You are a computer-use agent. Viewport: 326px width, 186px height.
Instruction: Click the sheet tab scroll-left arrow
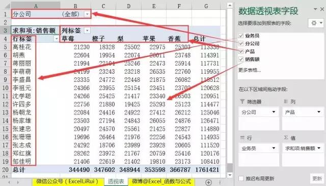tap(9, 182)
